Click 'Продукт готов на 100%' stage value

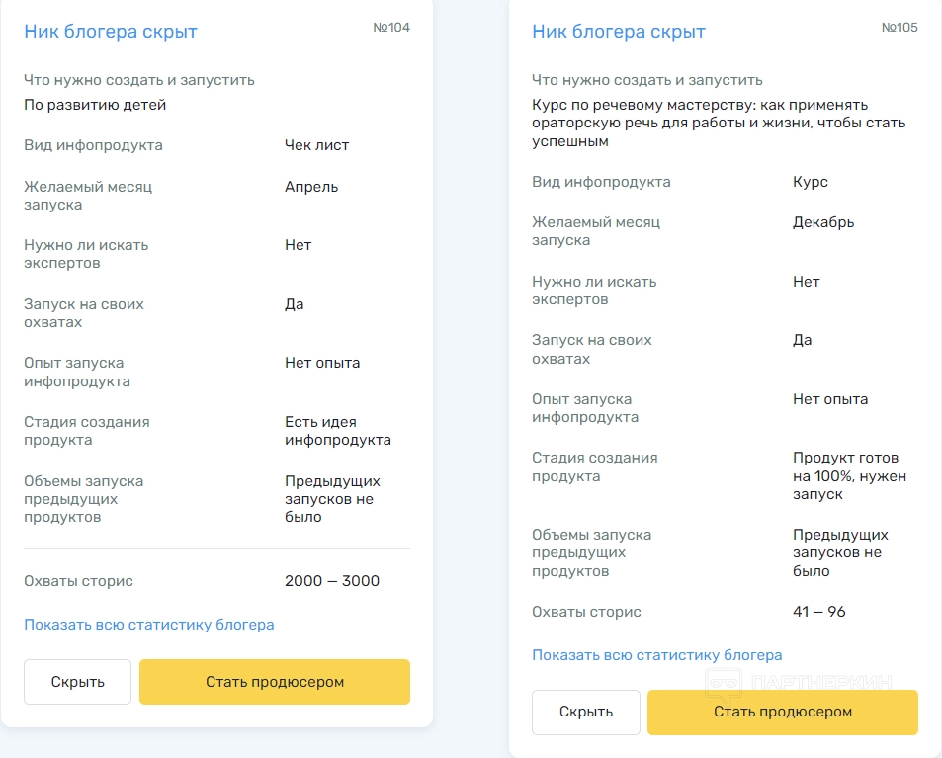[849, 475]
